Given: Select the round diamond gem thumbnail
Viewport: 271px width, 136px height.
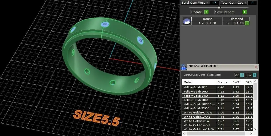Looking at the screenshot, I should (x=187, y=21).
